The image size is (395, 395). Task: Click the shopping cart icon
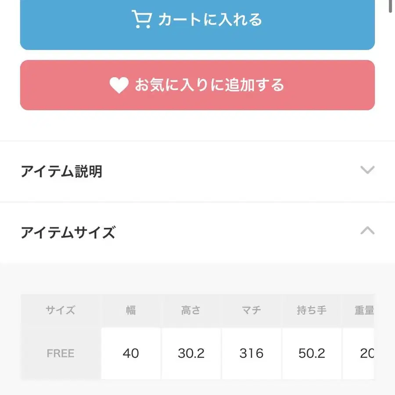142,20
